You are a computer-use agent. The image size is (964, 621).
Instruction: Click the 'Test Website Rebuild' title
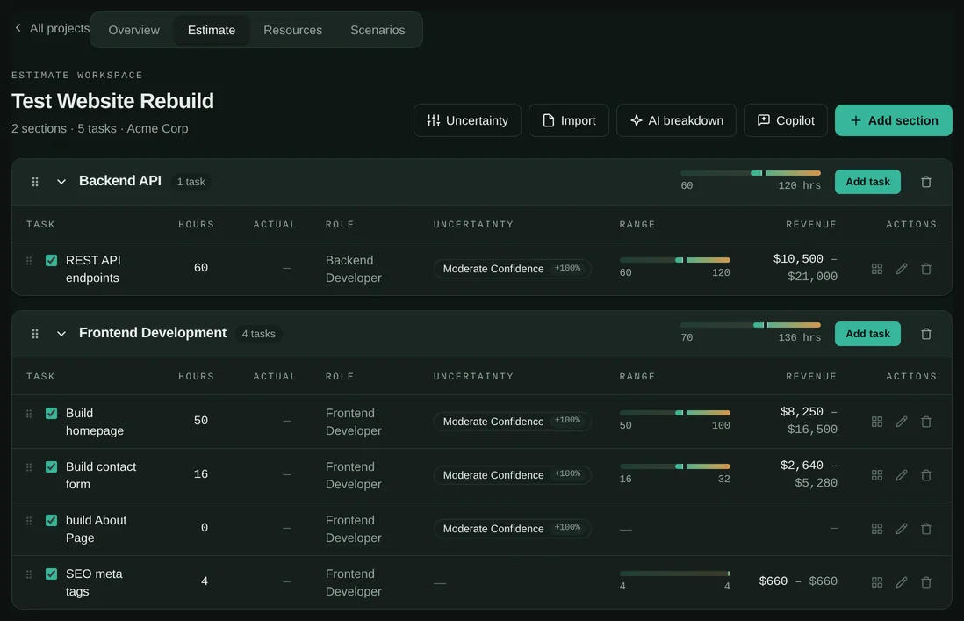click(112, 101)
